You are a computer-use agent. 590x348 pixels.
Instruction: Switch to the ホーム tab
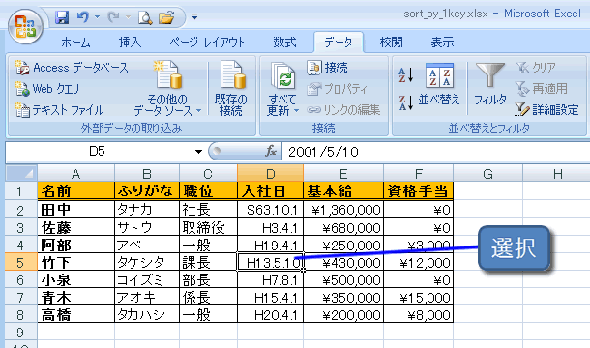click(75, 43)
